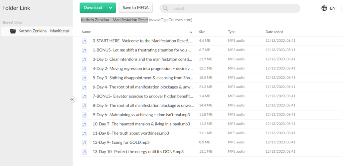Select the Kathrin Zenkina folder in tree
Viewport: 342px width, 166px height.
pyautogui.click(x=44, y=31)
